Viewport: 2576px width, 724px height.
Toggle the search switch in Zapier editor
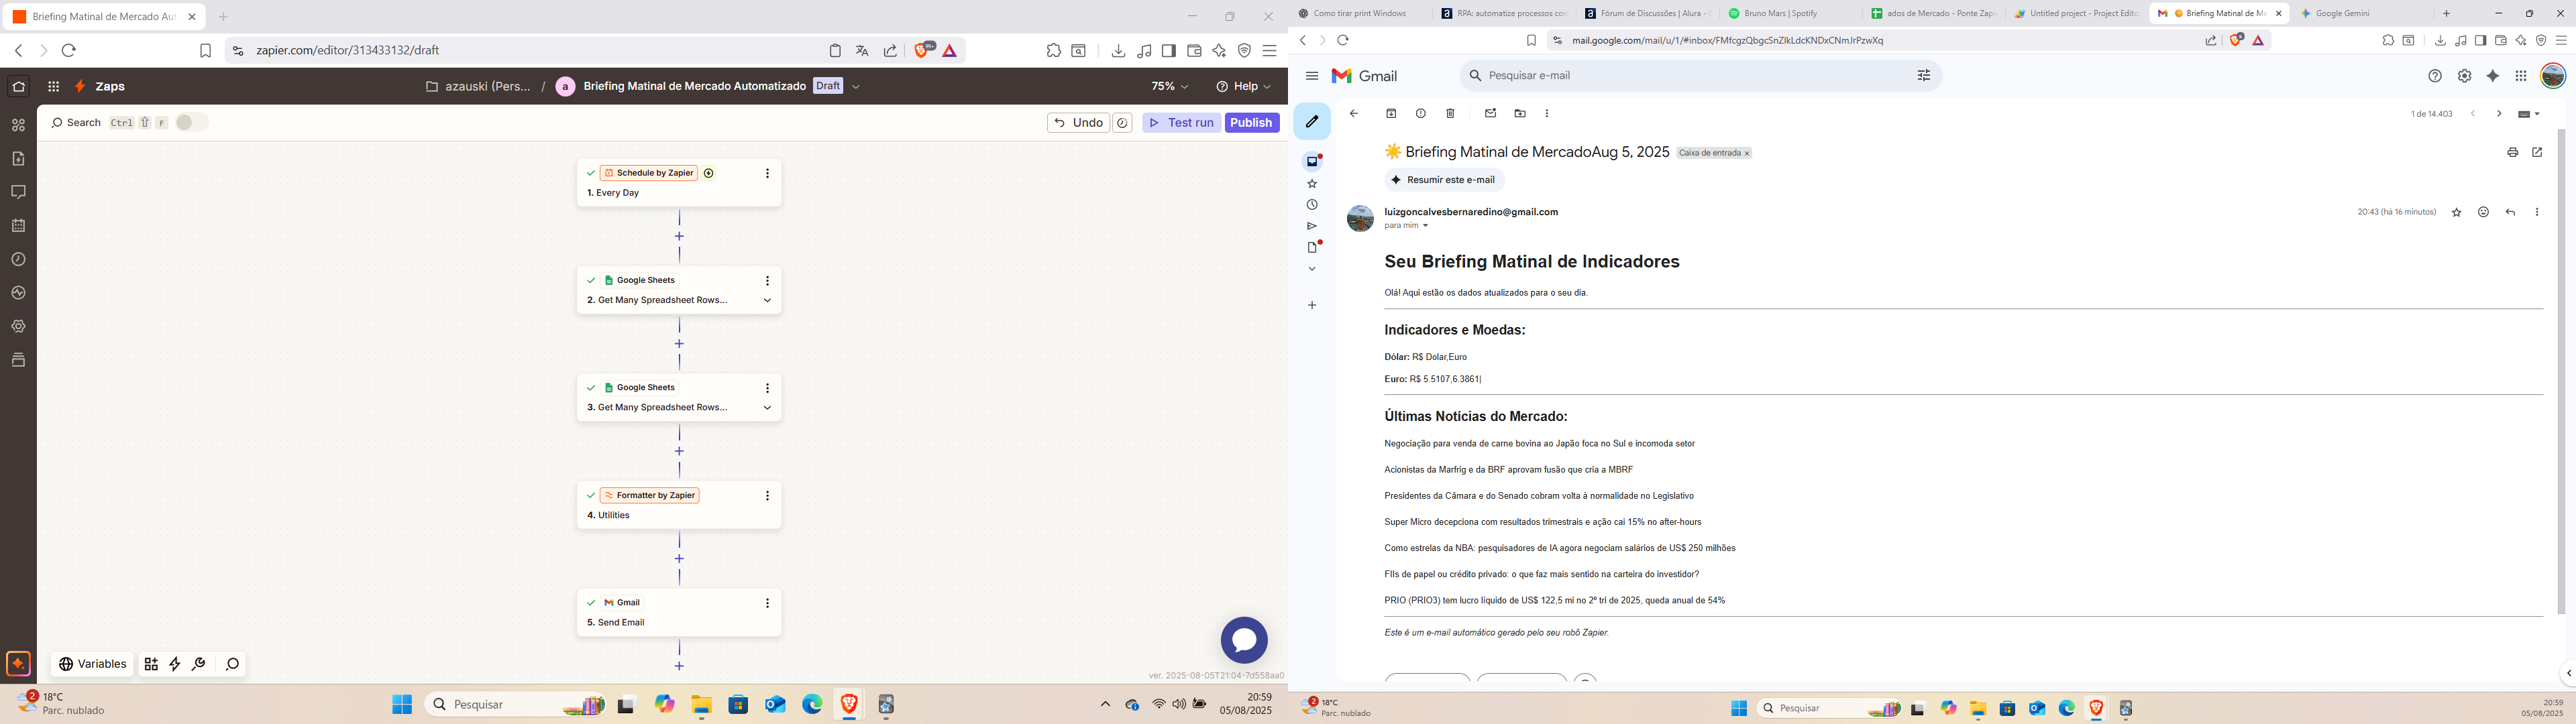191,122
